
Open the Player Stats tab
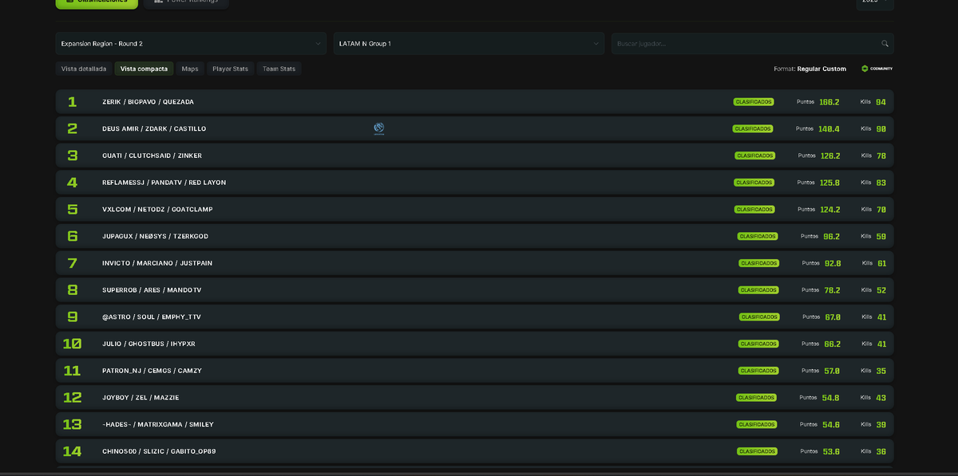230,69
